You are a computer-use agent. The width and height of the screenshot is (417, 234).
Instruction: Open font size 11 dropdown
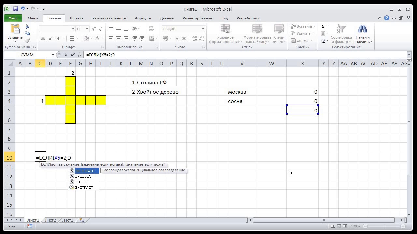coord(87,29)
